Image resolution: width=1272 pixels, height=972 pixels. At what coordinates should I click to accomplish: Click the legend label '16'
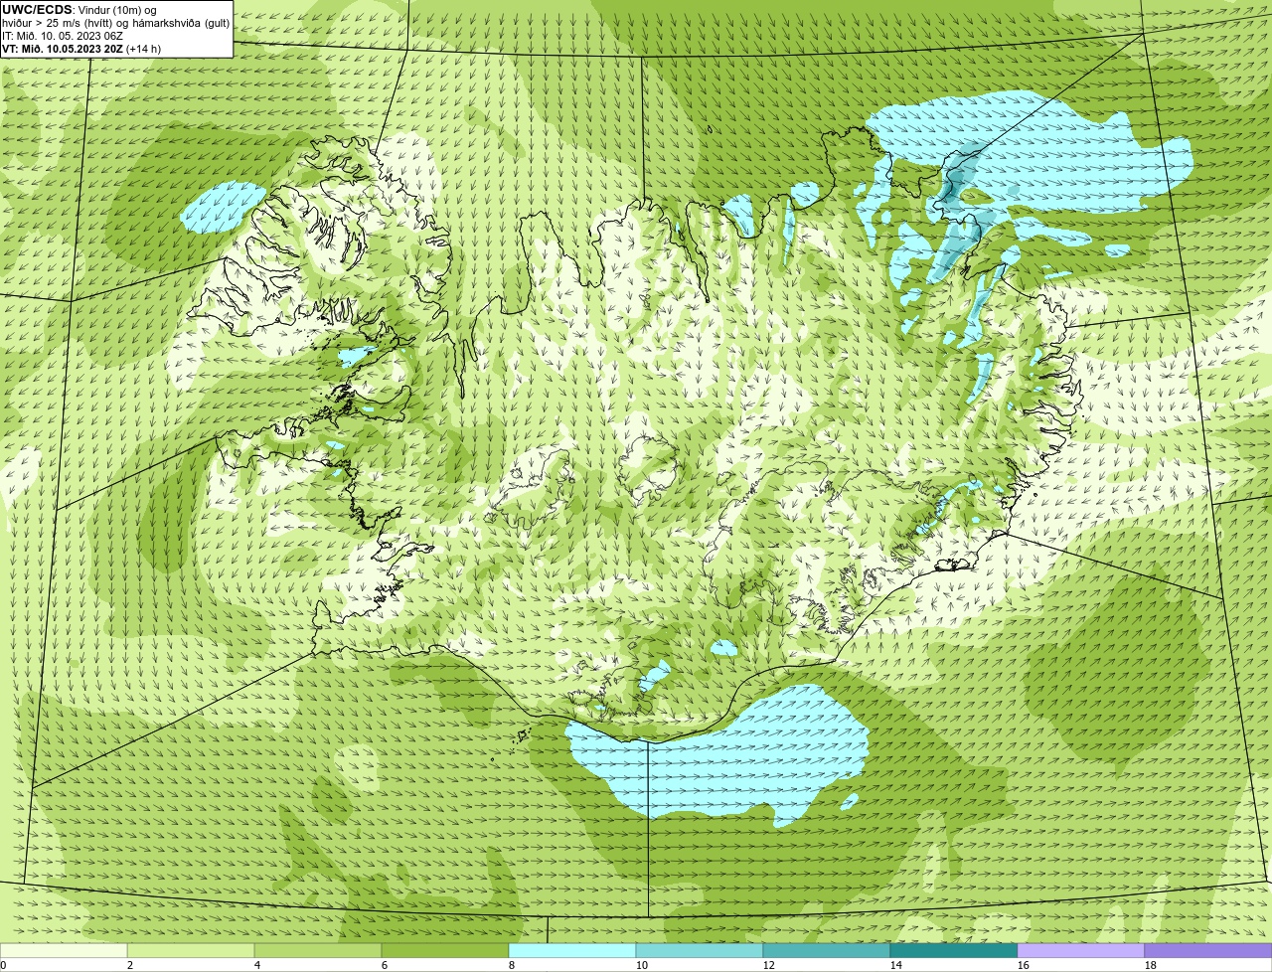1024,965
